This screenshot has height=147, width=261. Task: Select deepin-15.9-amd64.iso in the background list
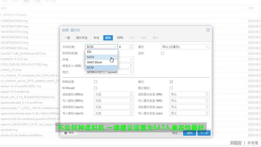15,92
